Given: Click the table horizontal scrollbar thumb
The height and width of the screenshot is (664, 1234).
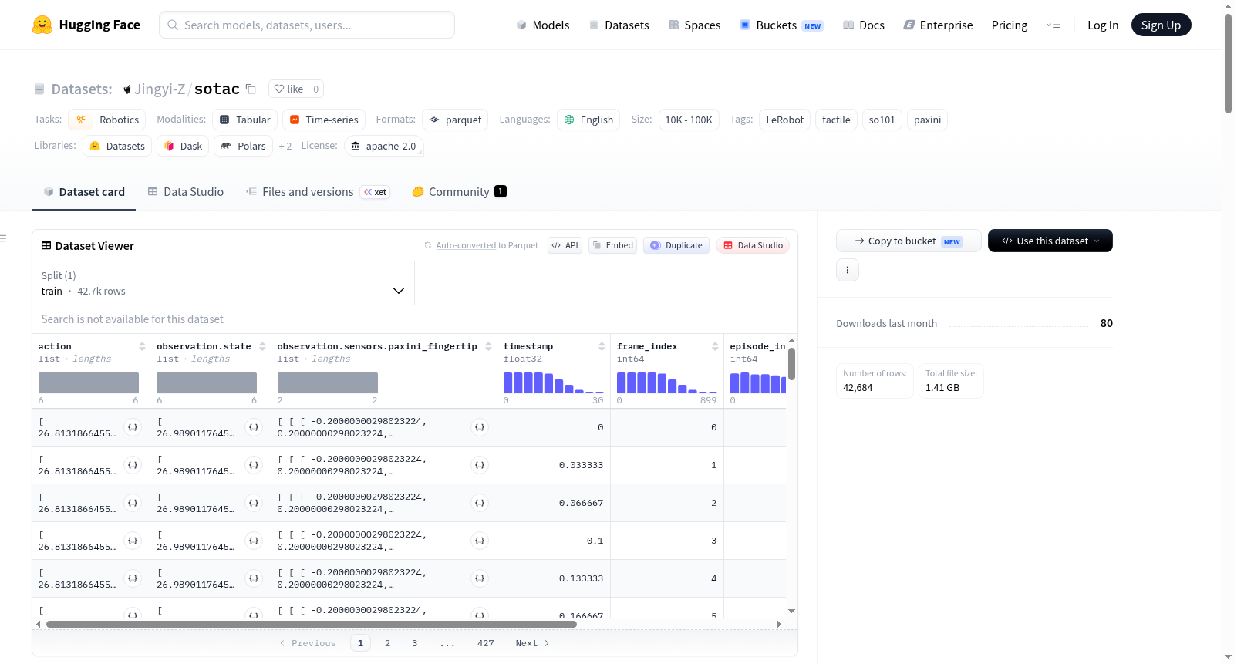Looking at the screenshot, I should coord(312,624).
